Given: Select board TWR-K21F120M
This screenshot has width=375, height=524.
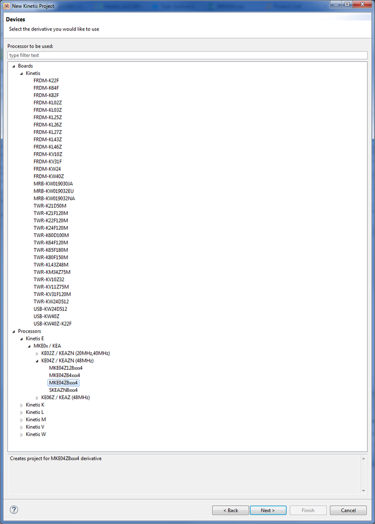Looking at the screenshot, I should [51, 213].
